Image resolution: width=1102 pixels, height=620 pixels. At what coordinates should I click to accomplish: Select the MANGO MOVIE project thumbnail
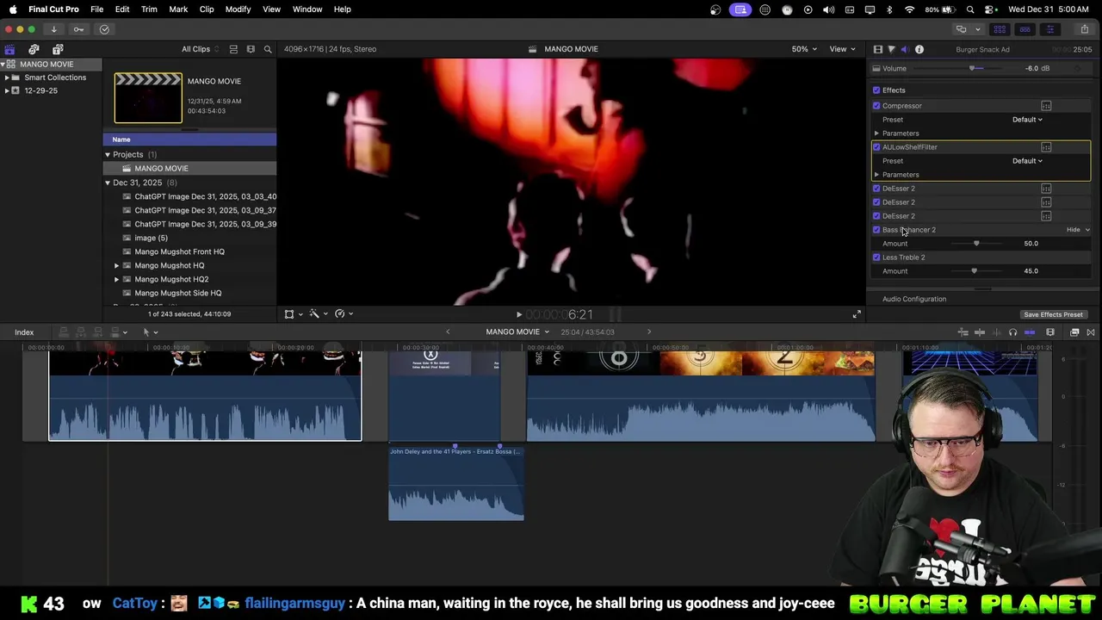click(x=148, y=97)
